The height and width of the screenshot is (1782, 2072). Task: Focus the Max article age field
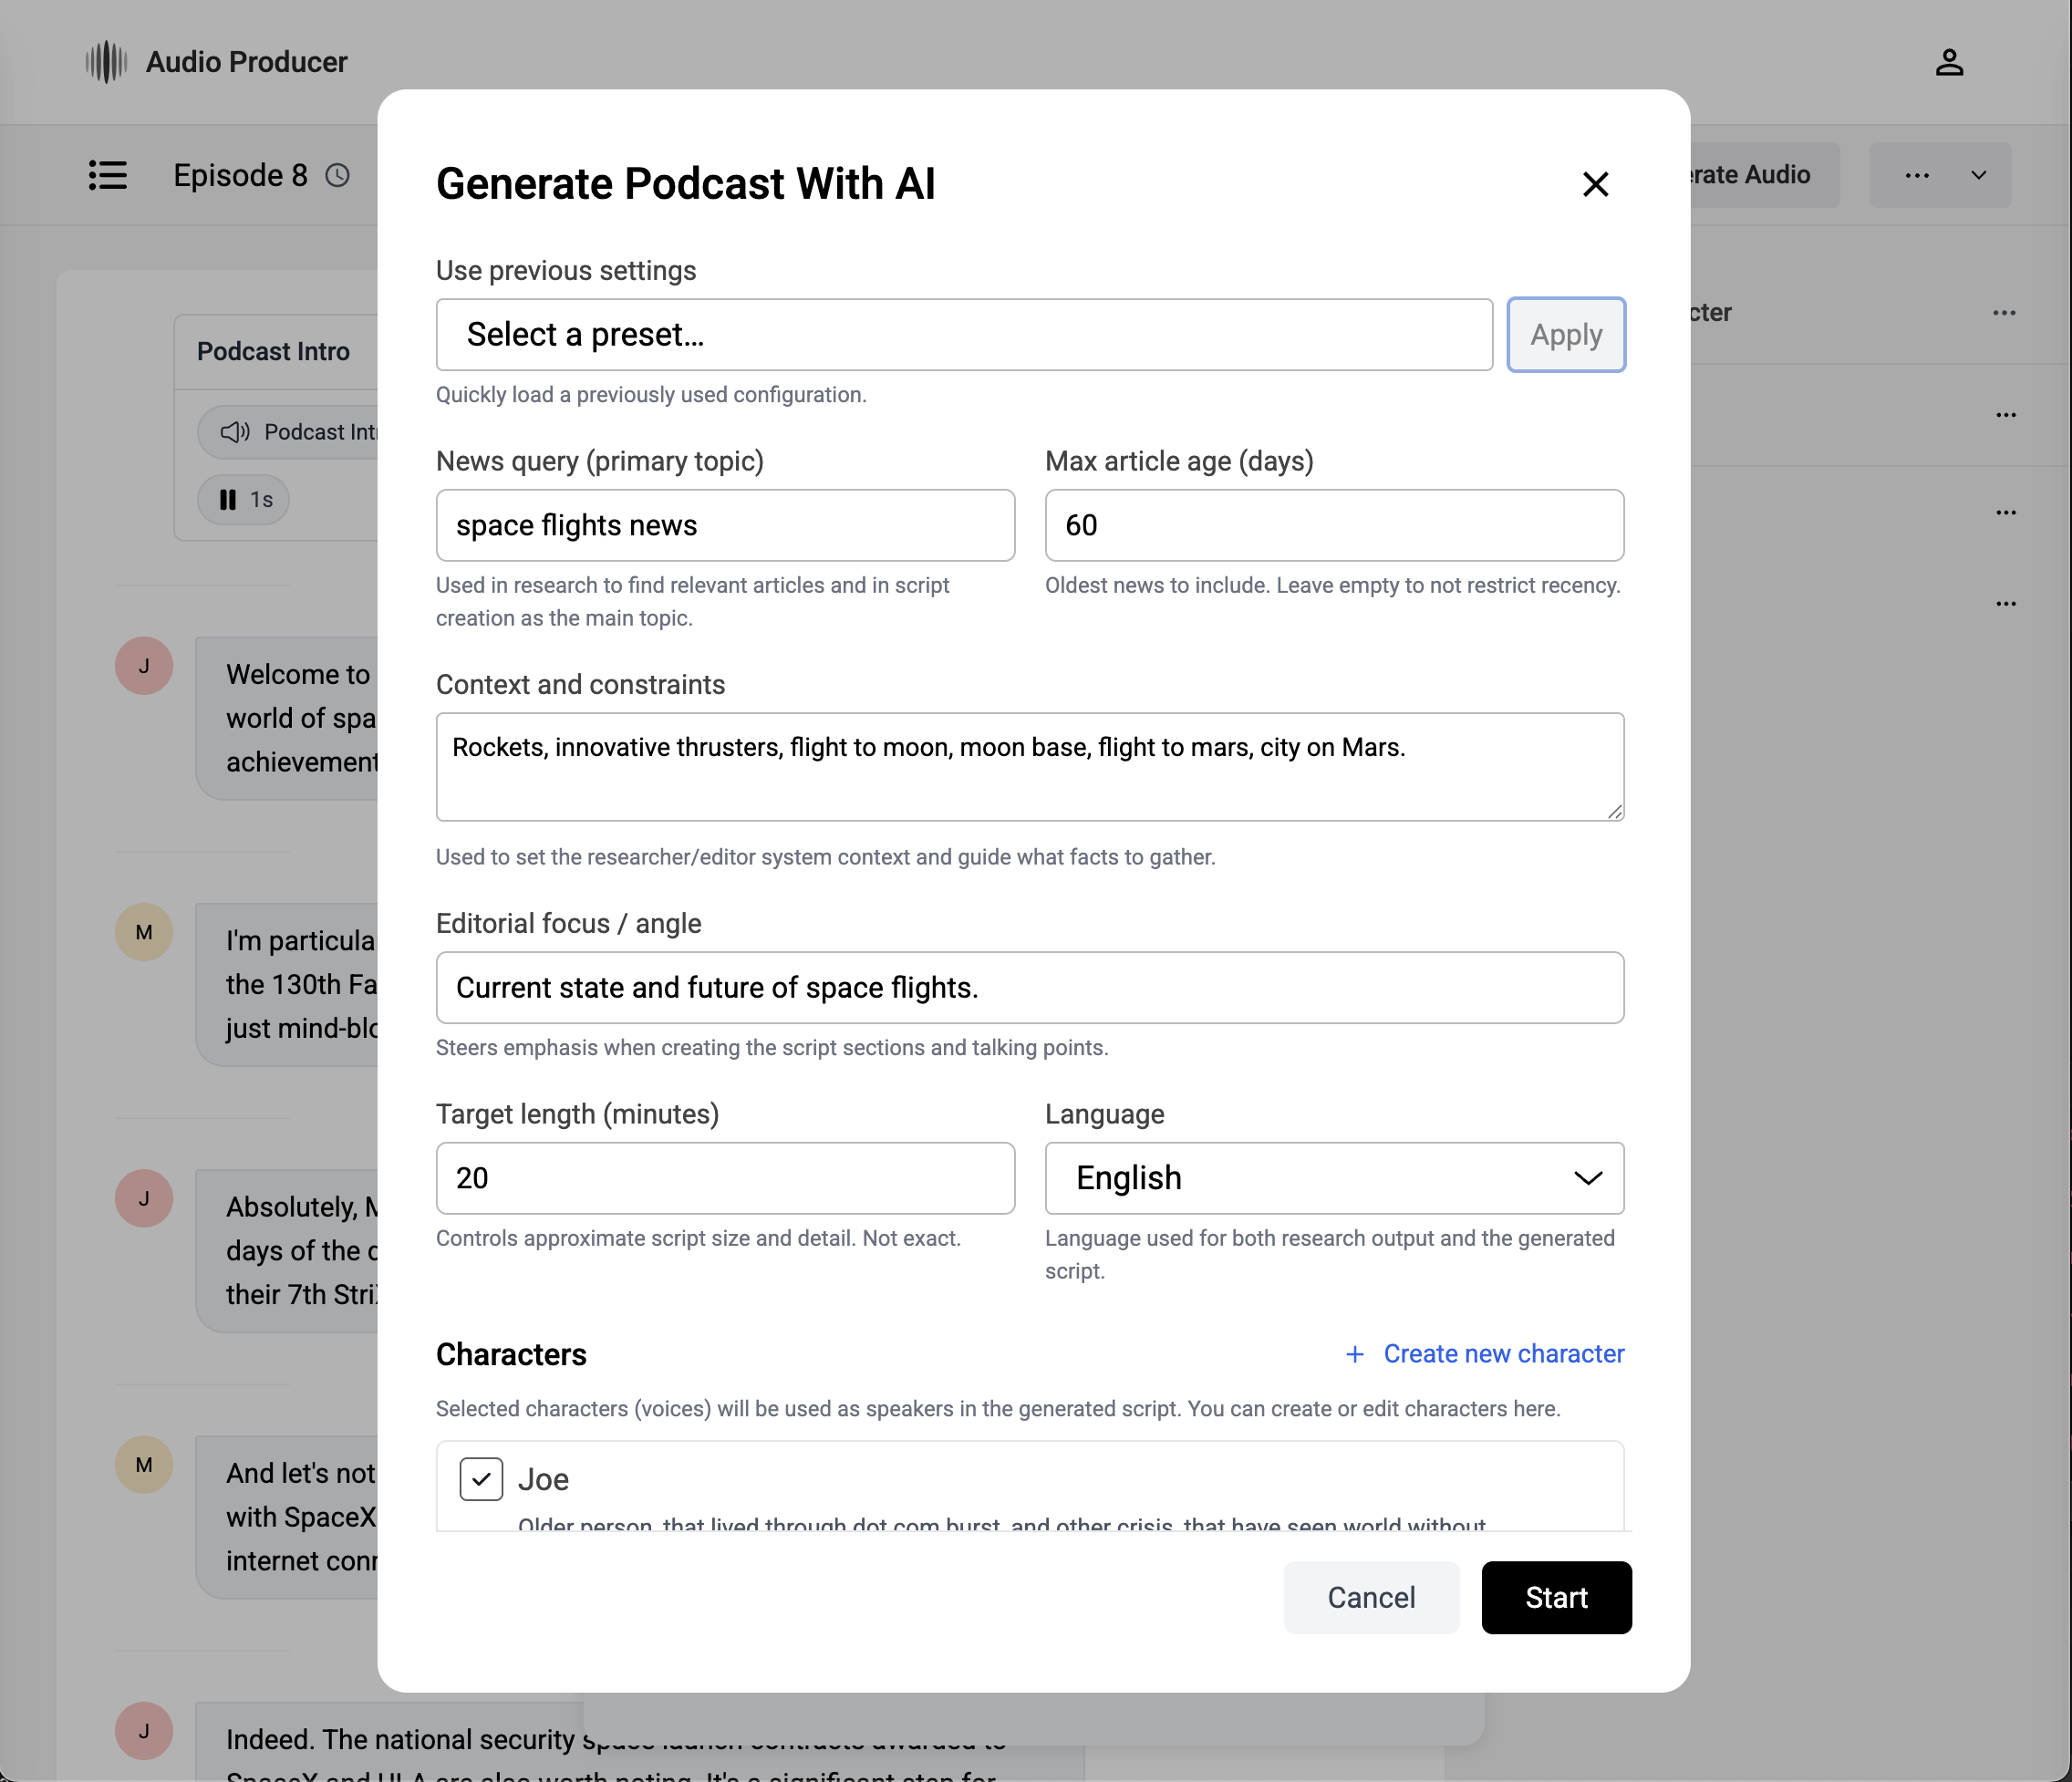(1333, 525)
